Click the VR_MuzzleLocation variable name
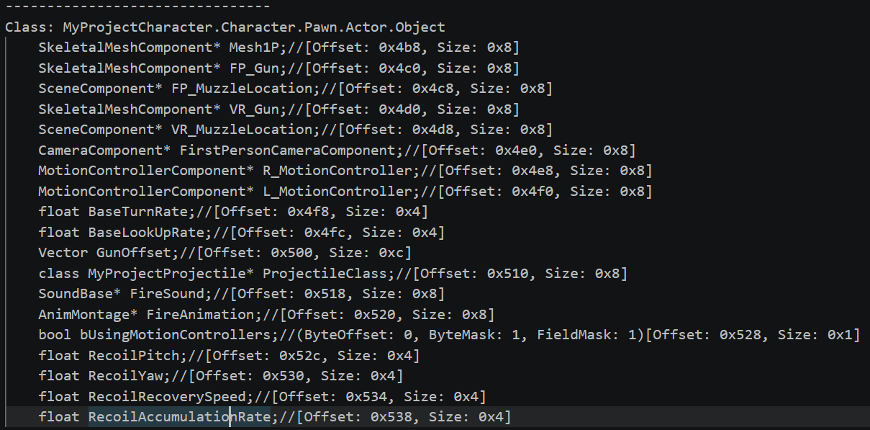 point(242,130)
